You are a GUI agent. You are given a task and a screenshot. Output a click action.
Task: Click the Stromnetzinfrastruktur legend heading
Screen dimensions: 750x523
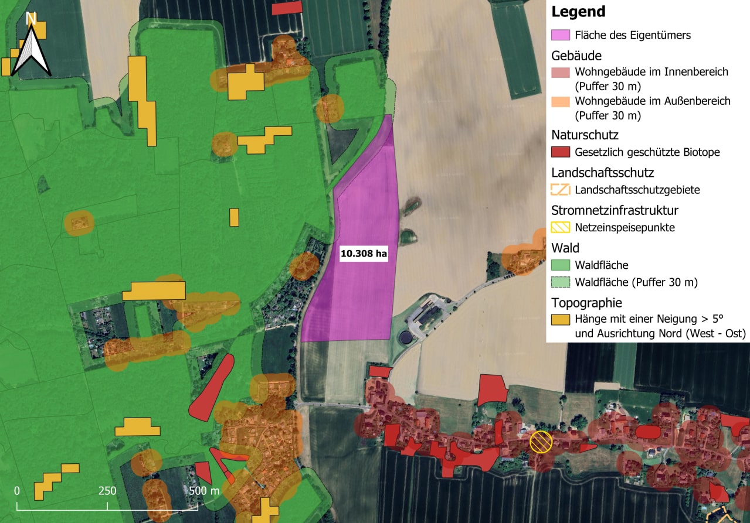(x=615, y=210)
